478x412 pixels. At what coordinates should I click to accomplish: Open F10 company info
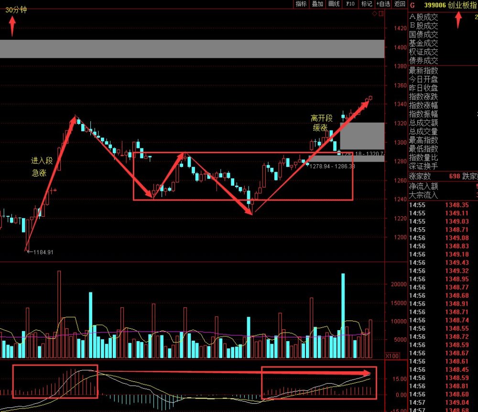pyautogui.click(x=350, y=4)
